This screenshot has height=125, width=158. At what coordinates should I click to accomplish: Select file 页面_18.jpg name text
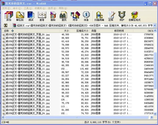click(x=28, y=93)
